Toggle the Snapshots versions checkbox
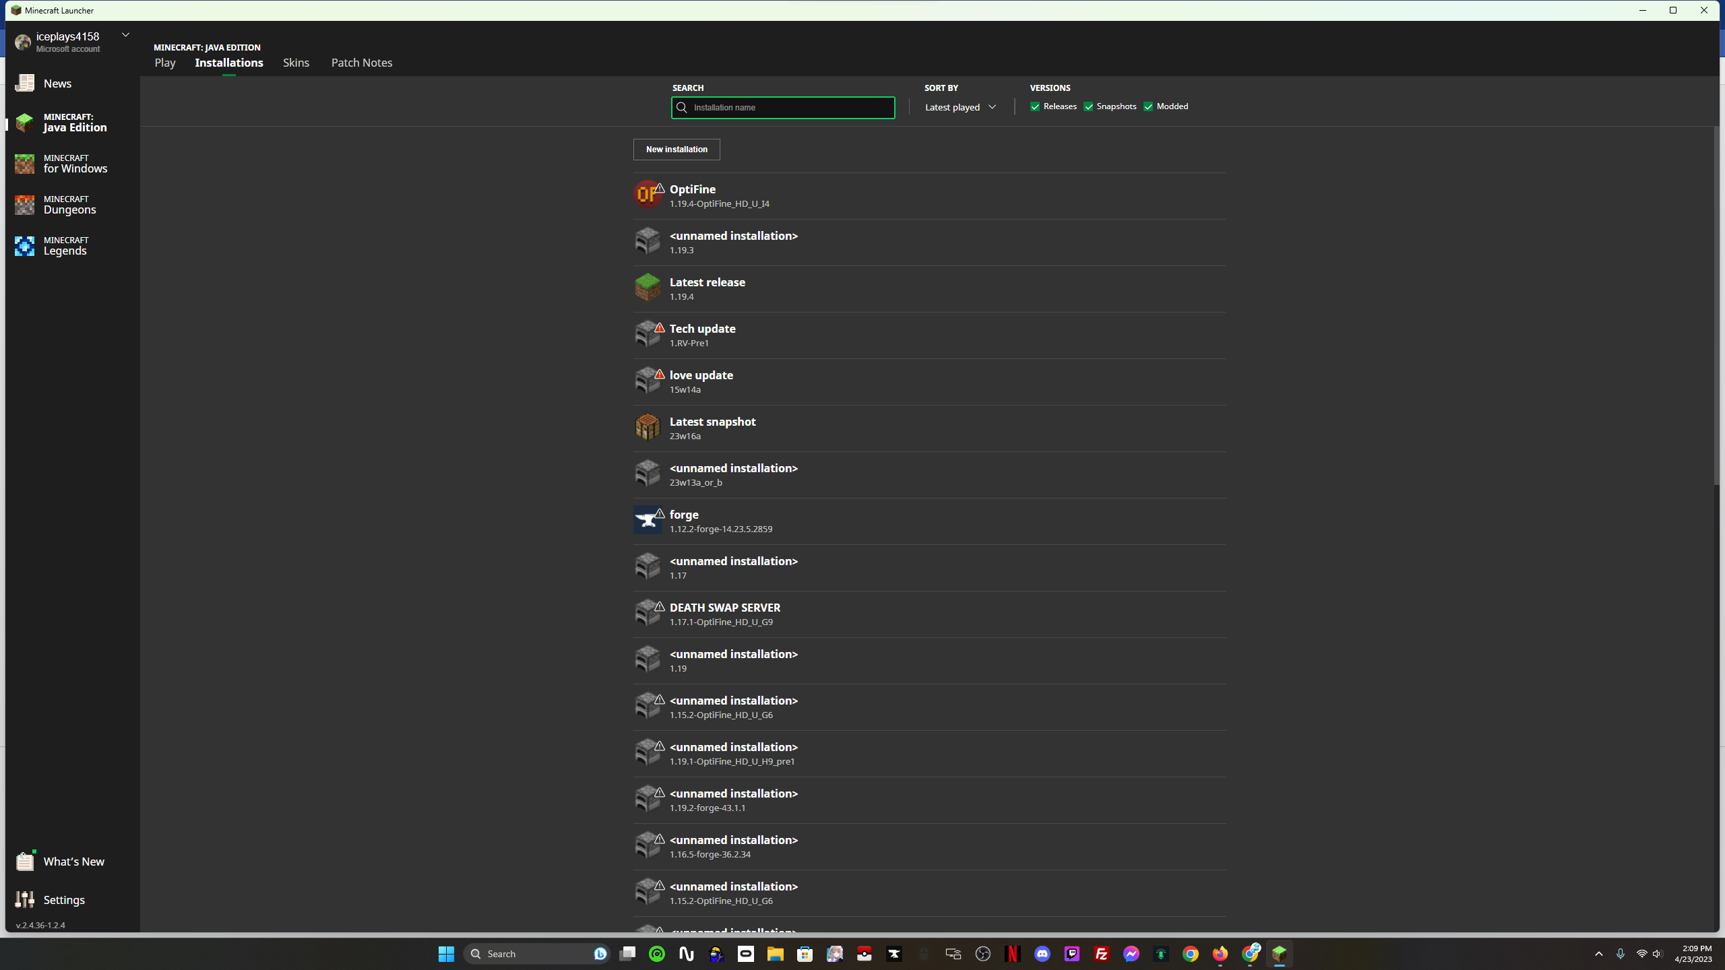1725x970 pixels. pyautogui.click(x=1088, y=107)
